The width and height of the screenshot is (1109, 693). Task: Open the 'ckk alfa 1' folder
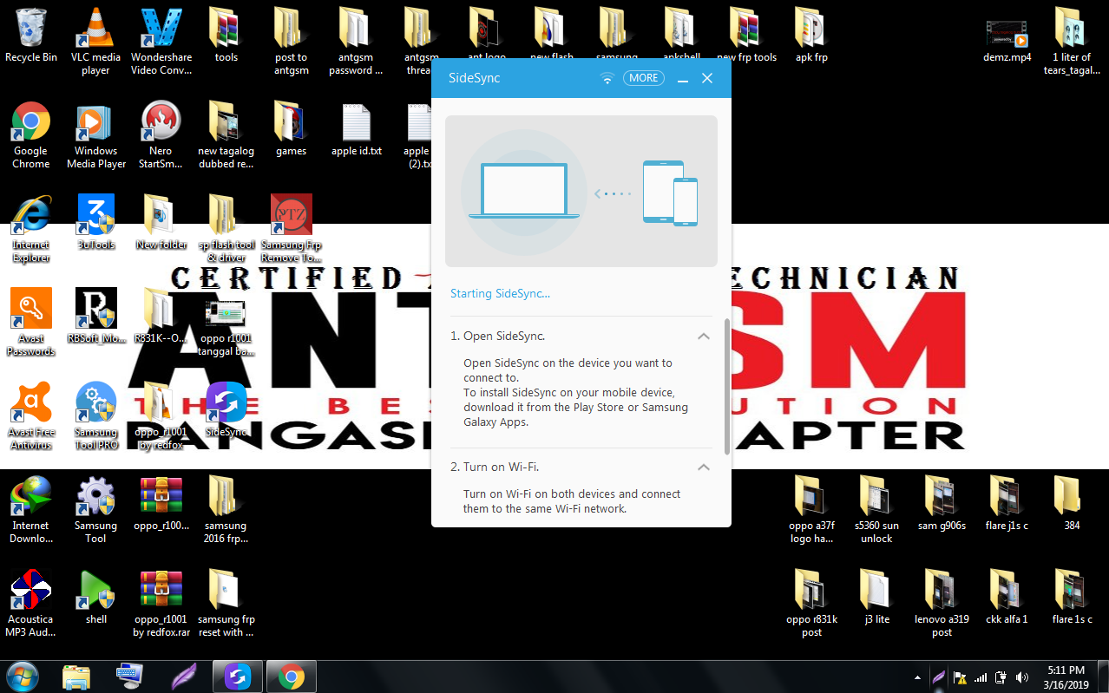pos(1007,598)
